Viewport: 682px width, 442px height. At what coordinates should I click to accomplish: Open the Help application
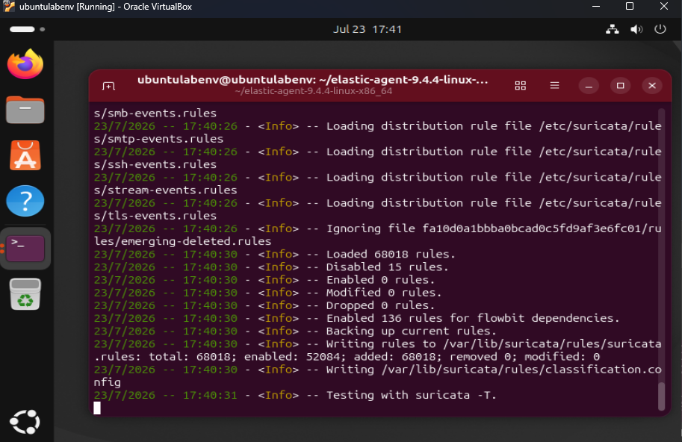pyautogui.click(x=25, y=202)
